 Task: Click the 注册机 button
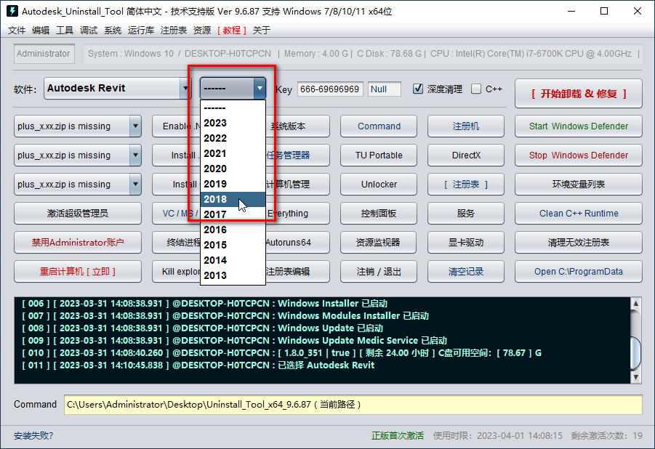click(466, 126)
